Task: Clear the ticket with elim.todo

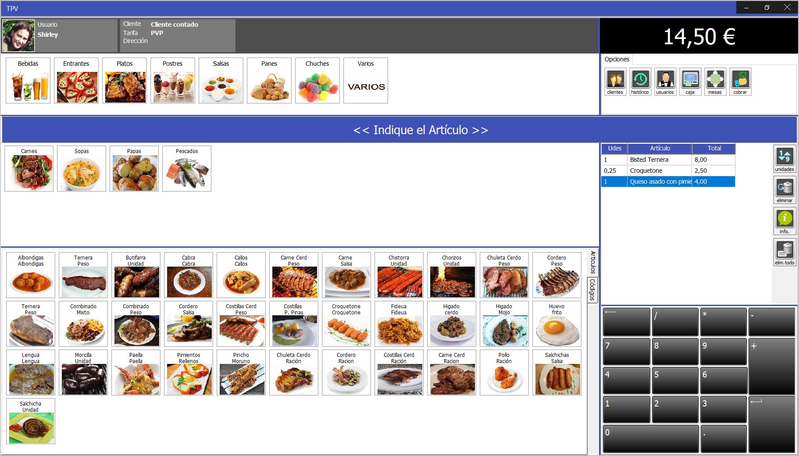Action: pos(784,253)
